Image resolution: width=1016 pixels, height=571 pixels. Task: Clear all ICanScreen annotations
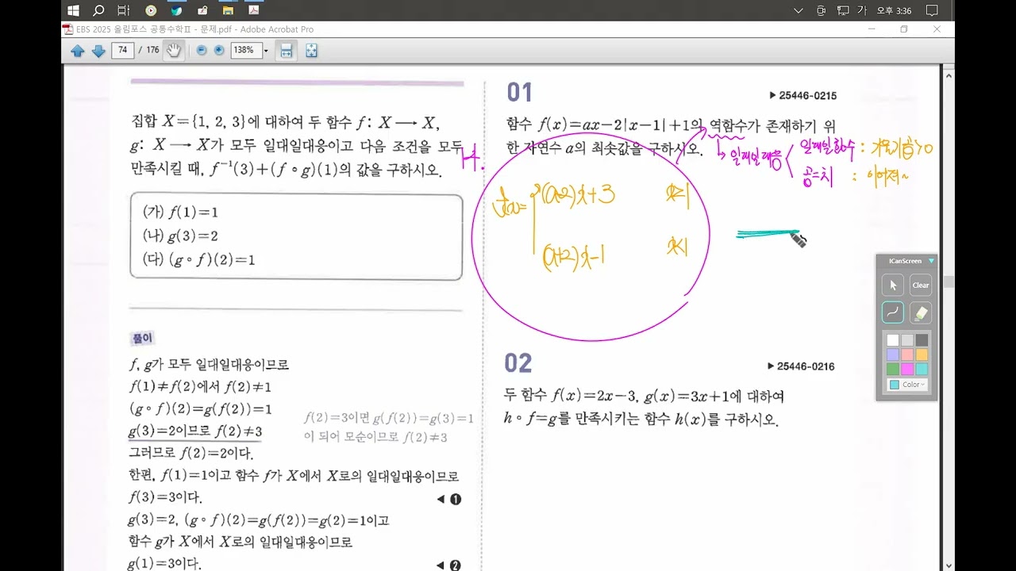coord(921,285)
